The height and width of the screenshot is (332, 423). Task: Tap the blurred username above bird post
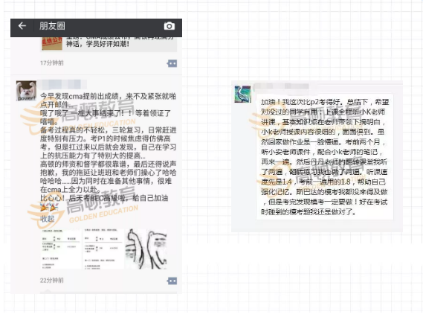[x=281, y=86]
